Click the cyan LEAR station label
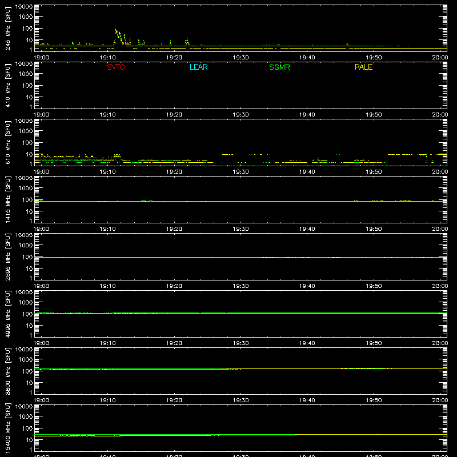The image size is (457, 457). point(198,67)
